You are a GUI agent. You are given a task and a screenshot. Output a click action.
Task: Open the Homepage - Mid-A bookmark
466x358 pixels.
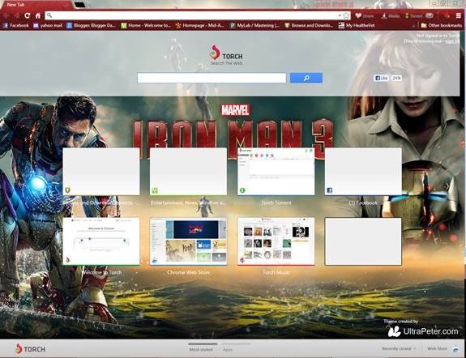tap(199, 26)
